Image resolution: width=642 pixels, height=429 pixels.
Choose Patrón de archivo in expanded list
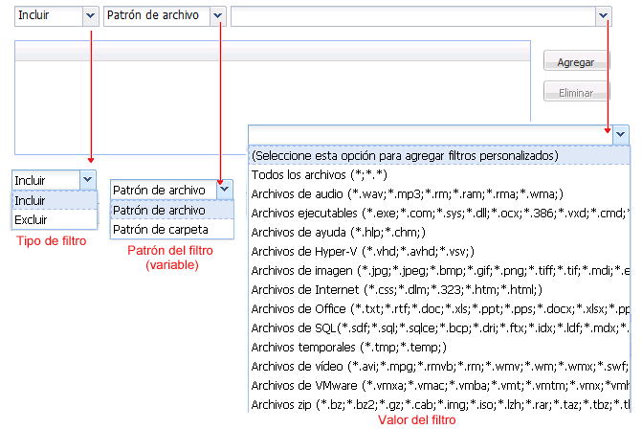[159, 210]
